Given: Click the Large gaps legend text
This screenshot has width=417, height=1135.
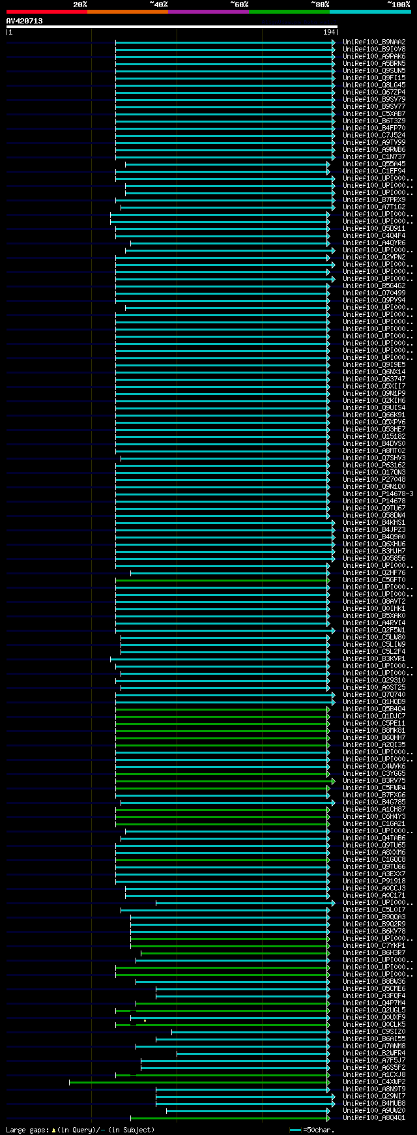Looking at the screenshot, I should [80, 1130].
